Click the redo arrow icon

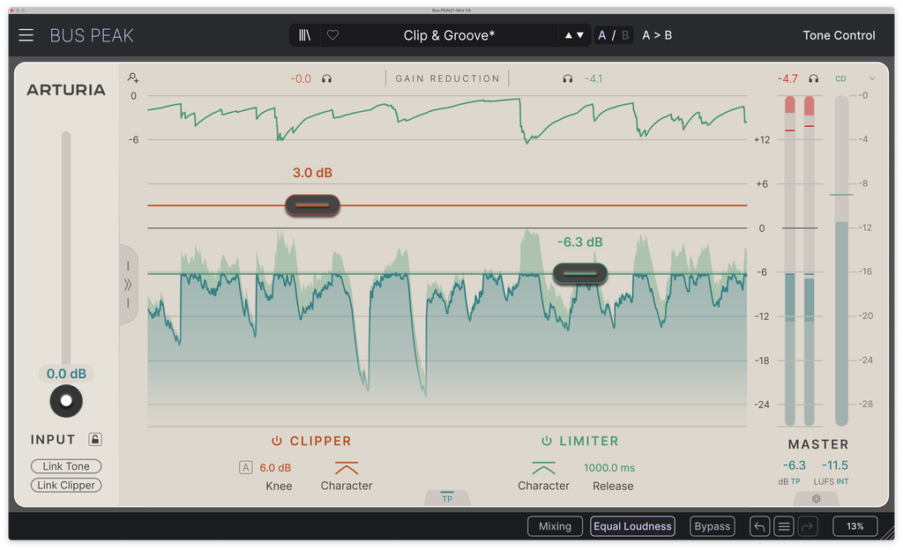tap(808, 526)
